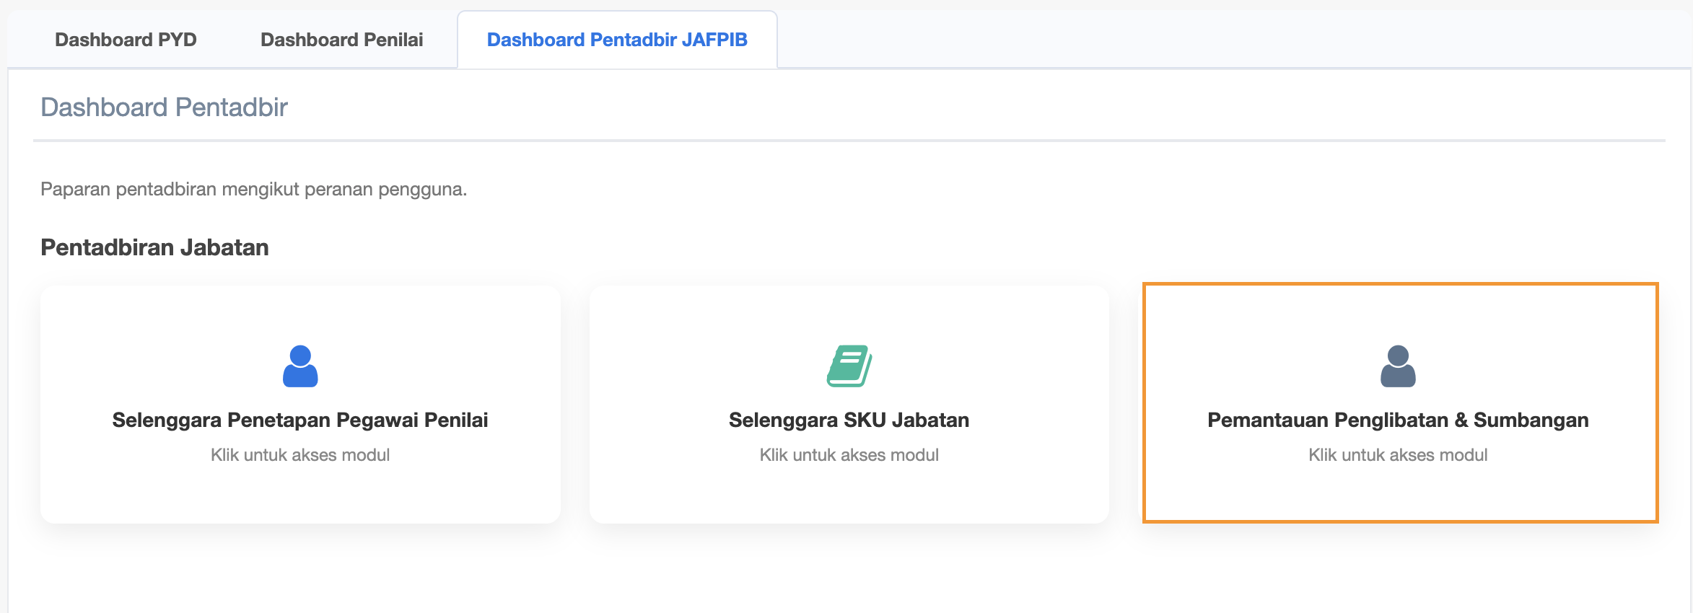Open Selenggara Penetapan Pegawai Penilai title link

[x=300, y=420]
